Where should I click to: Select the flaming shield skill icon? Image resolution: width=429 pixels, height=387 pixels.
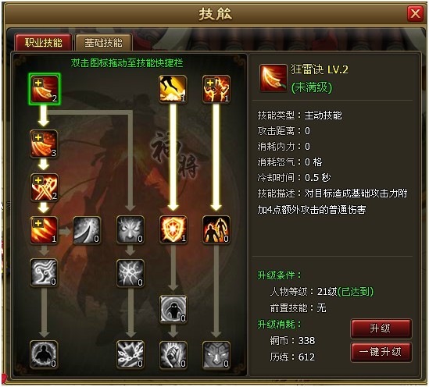click(x=173, y=229)
